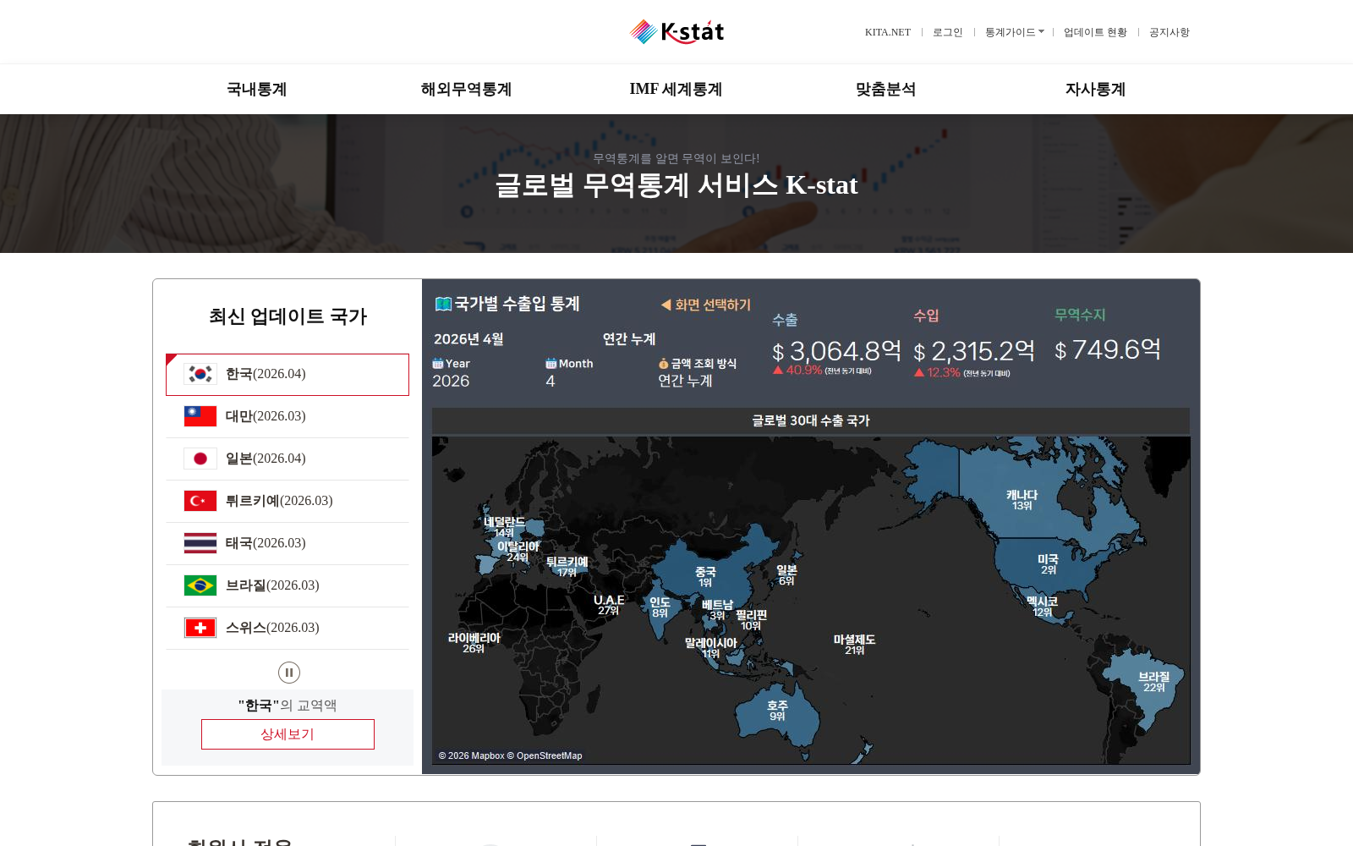The width and height of the screenshot is (1353, 846).
Task: Open the Month 4 selector
Action: tap(551, 381)
